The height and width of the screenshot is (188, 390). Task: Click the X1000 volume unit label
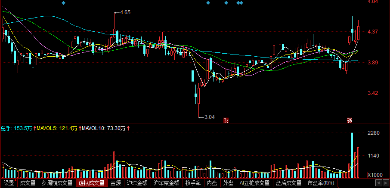tap(375, 175)
